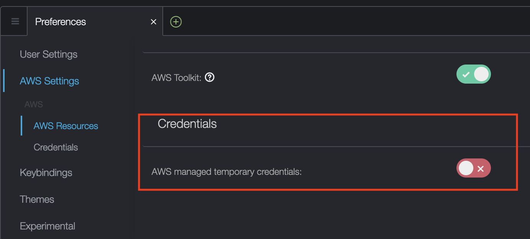This screenshot has height=239, width=530.
Task: Click the Credentials section heading
Action: pos(187,124)
